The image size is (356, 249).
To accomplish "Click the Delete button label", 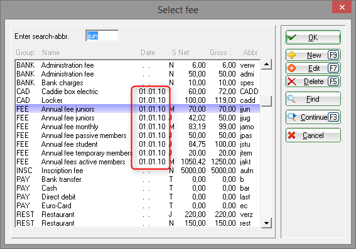I will coord(314,82).
